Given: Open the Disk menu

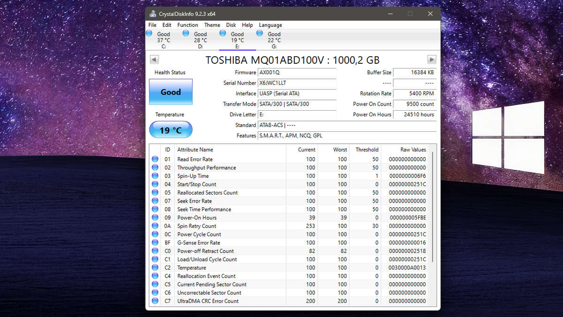Looking at the screenshot, I should [x=231, y=25].
